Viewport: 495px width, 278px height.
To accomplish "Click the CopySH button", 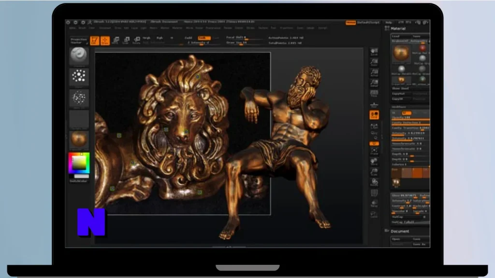I will tap(400, 99).
